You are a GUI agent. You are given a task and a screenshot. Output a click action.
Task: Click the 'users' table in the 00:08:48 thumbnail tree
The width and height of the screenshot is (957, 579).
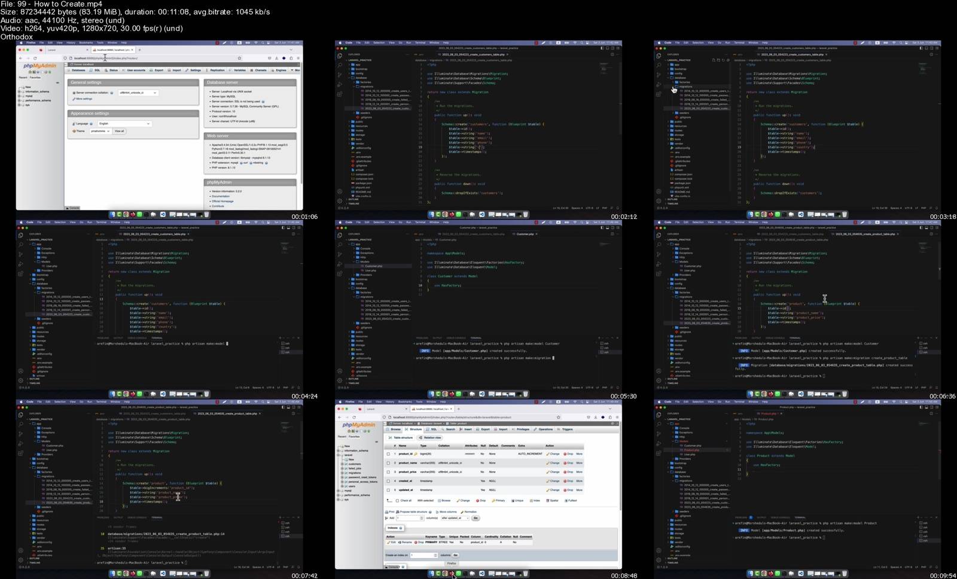352,486
